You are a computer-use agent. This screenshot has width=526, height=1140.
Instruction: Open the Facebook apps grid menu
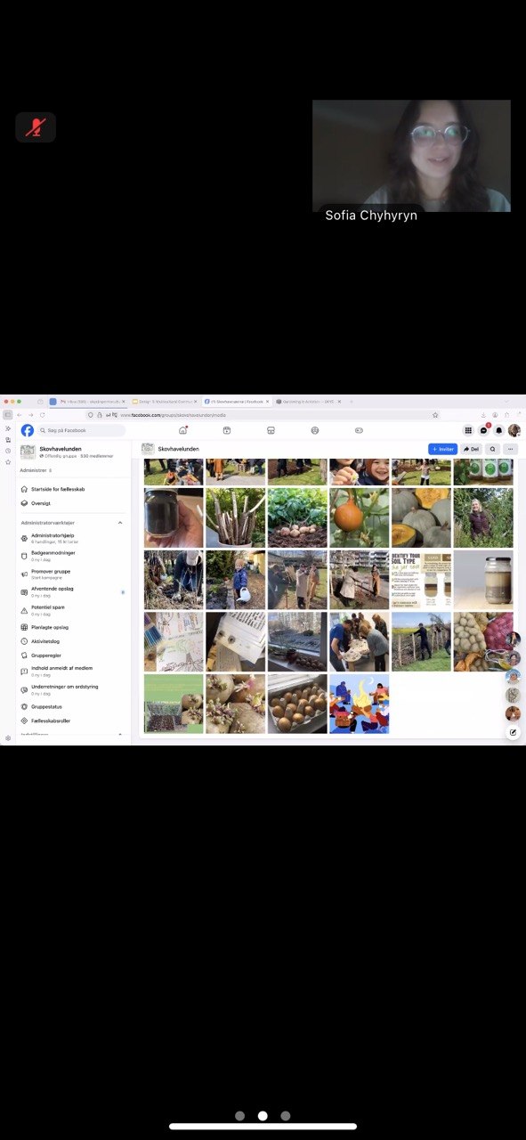pyautogui.click(x=469, y=430)
